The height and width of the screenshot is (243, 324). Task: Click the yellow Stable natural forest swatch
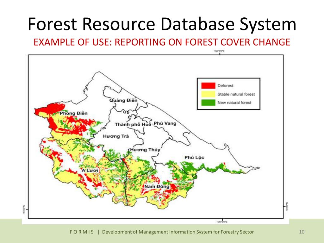click(208, 94)
